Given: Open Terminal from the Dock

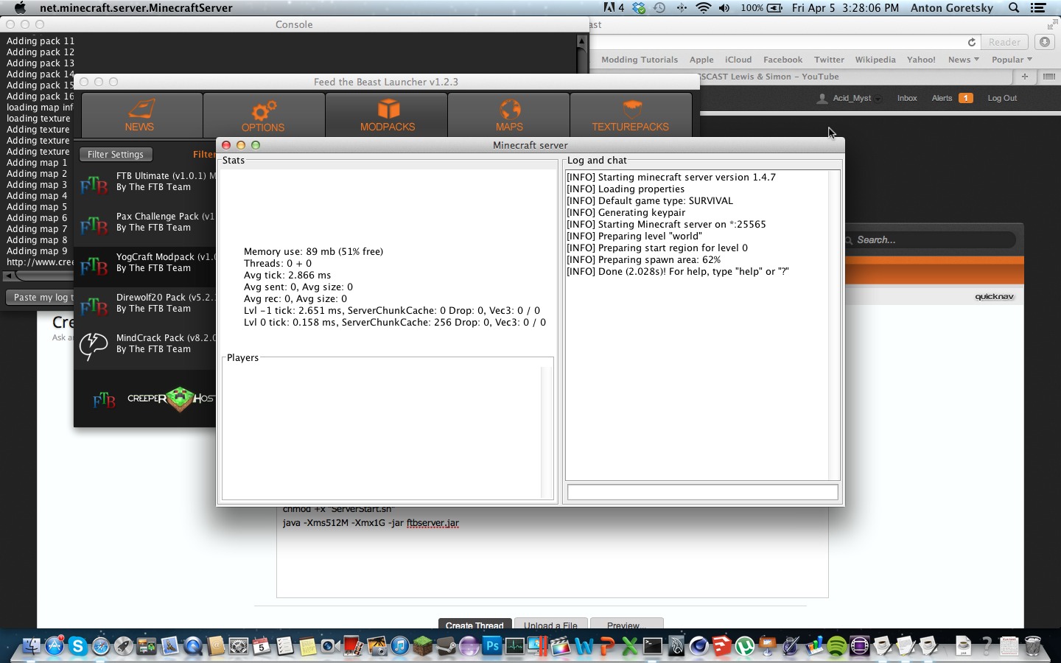Looking at the screenshot, I should coord(653,646).
